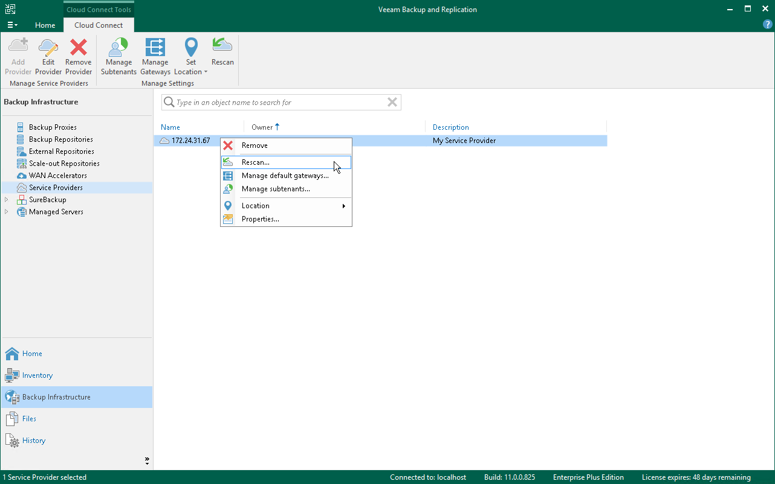This screenshot has width=775, height=484.
Task: Choose Rescan... from the context menu
Action: (286, 162)
